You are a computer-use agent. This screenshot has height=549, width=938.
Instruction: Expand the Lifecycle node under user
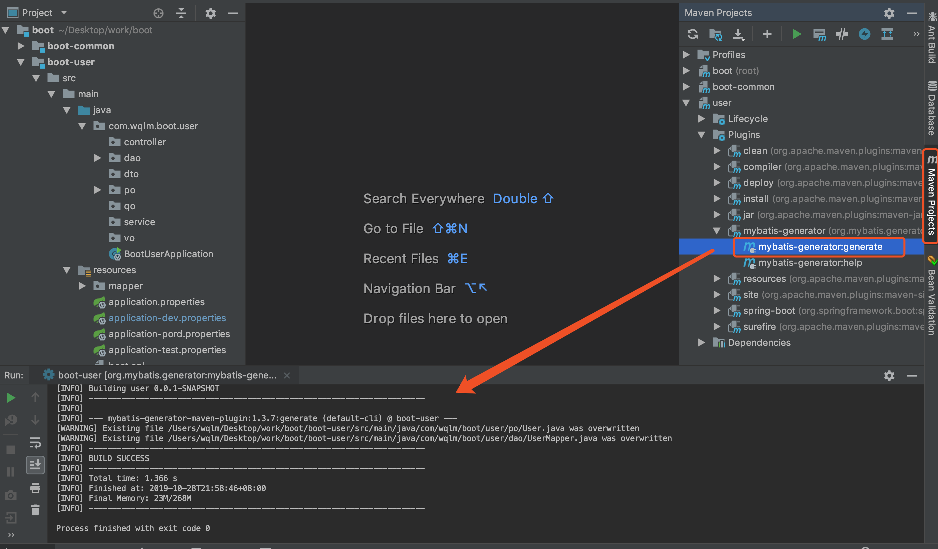(702, 119)
